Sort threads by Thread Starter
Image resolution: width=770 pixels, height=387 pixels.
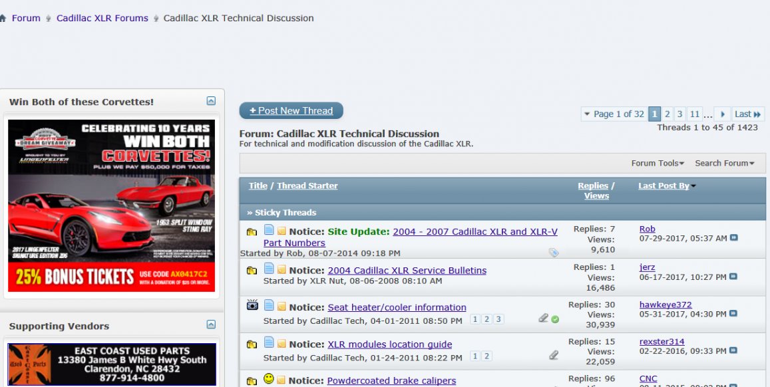pos(307,186)
